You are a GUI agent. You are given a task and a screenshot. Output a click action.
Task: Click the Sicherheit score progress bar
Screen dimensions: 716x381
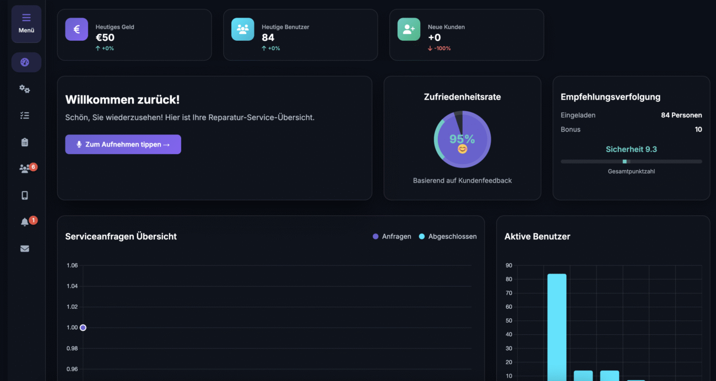(631, 161)
